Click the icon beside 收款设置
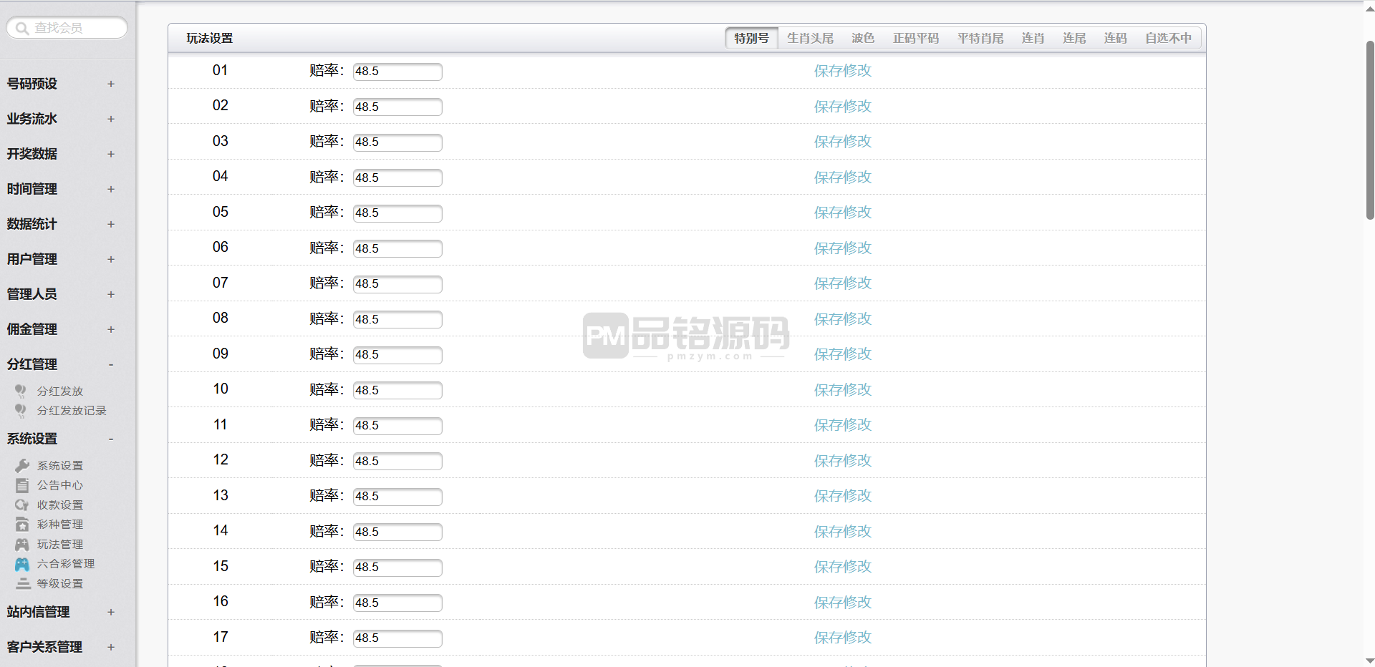The height and width of the screenshot is (667, 1375). click(x=22, y=505)
